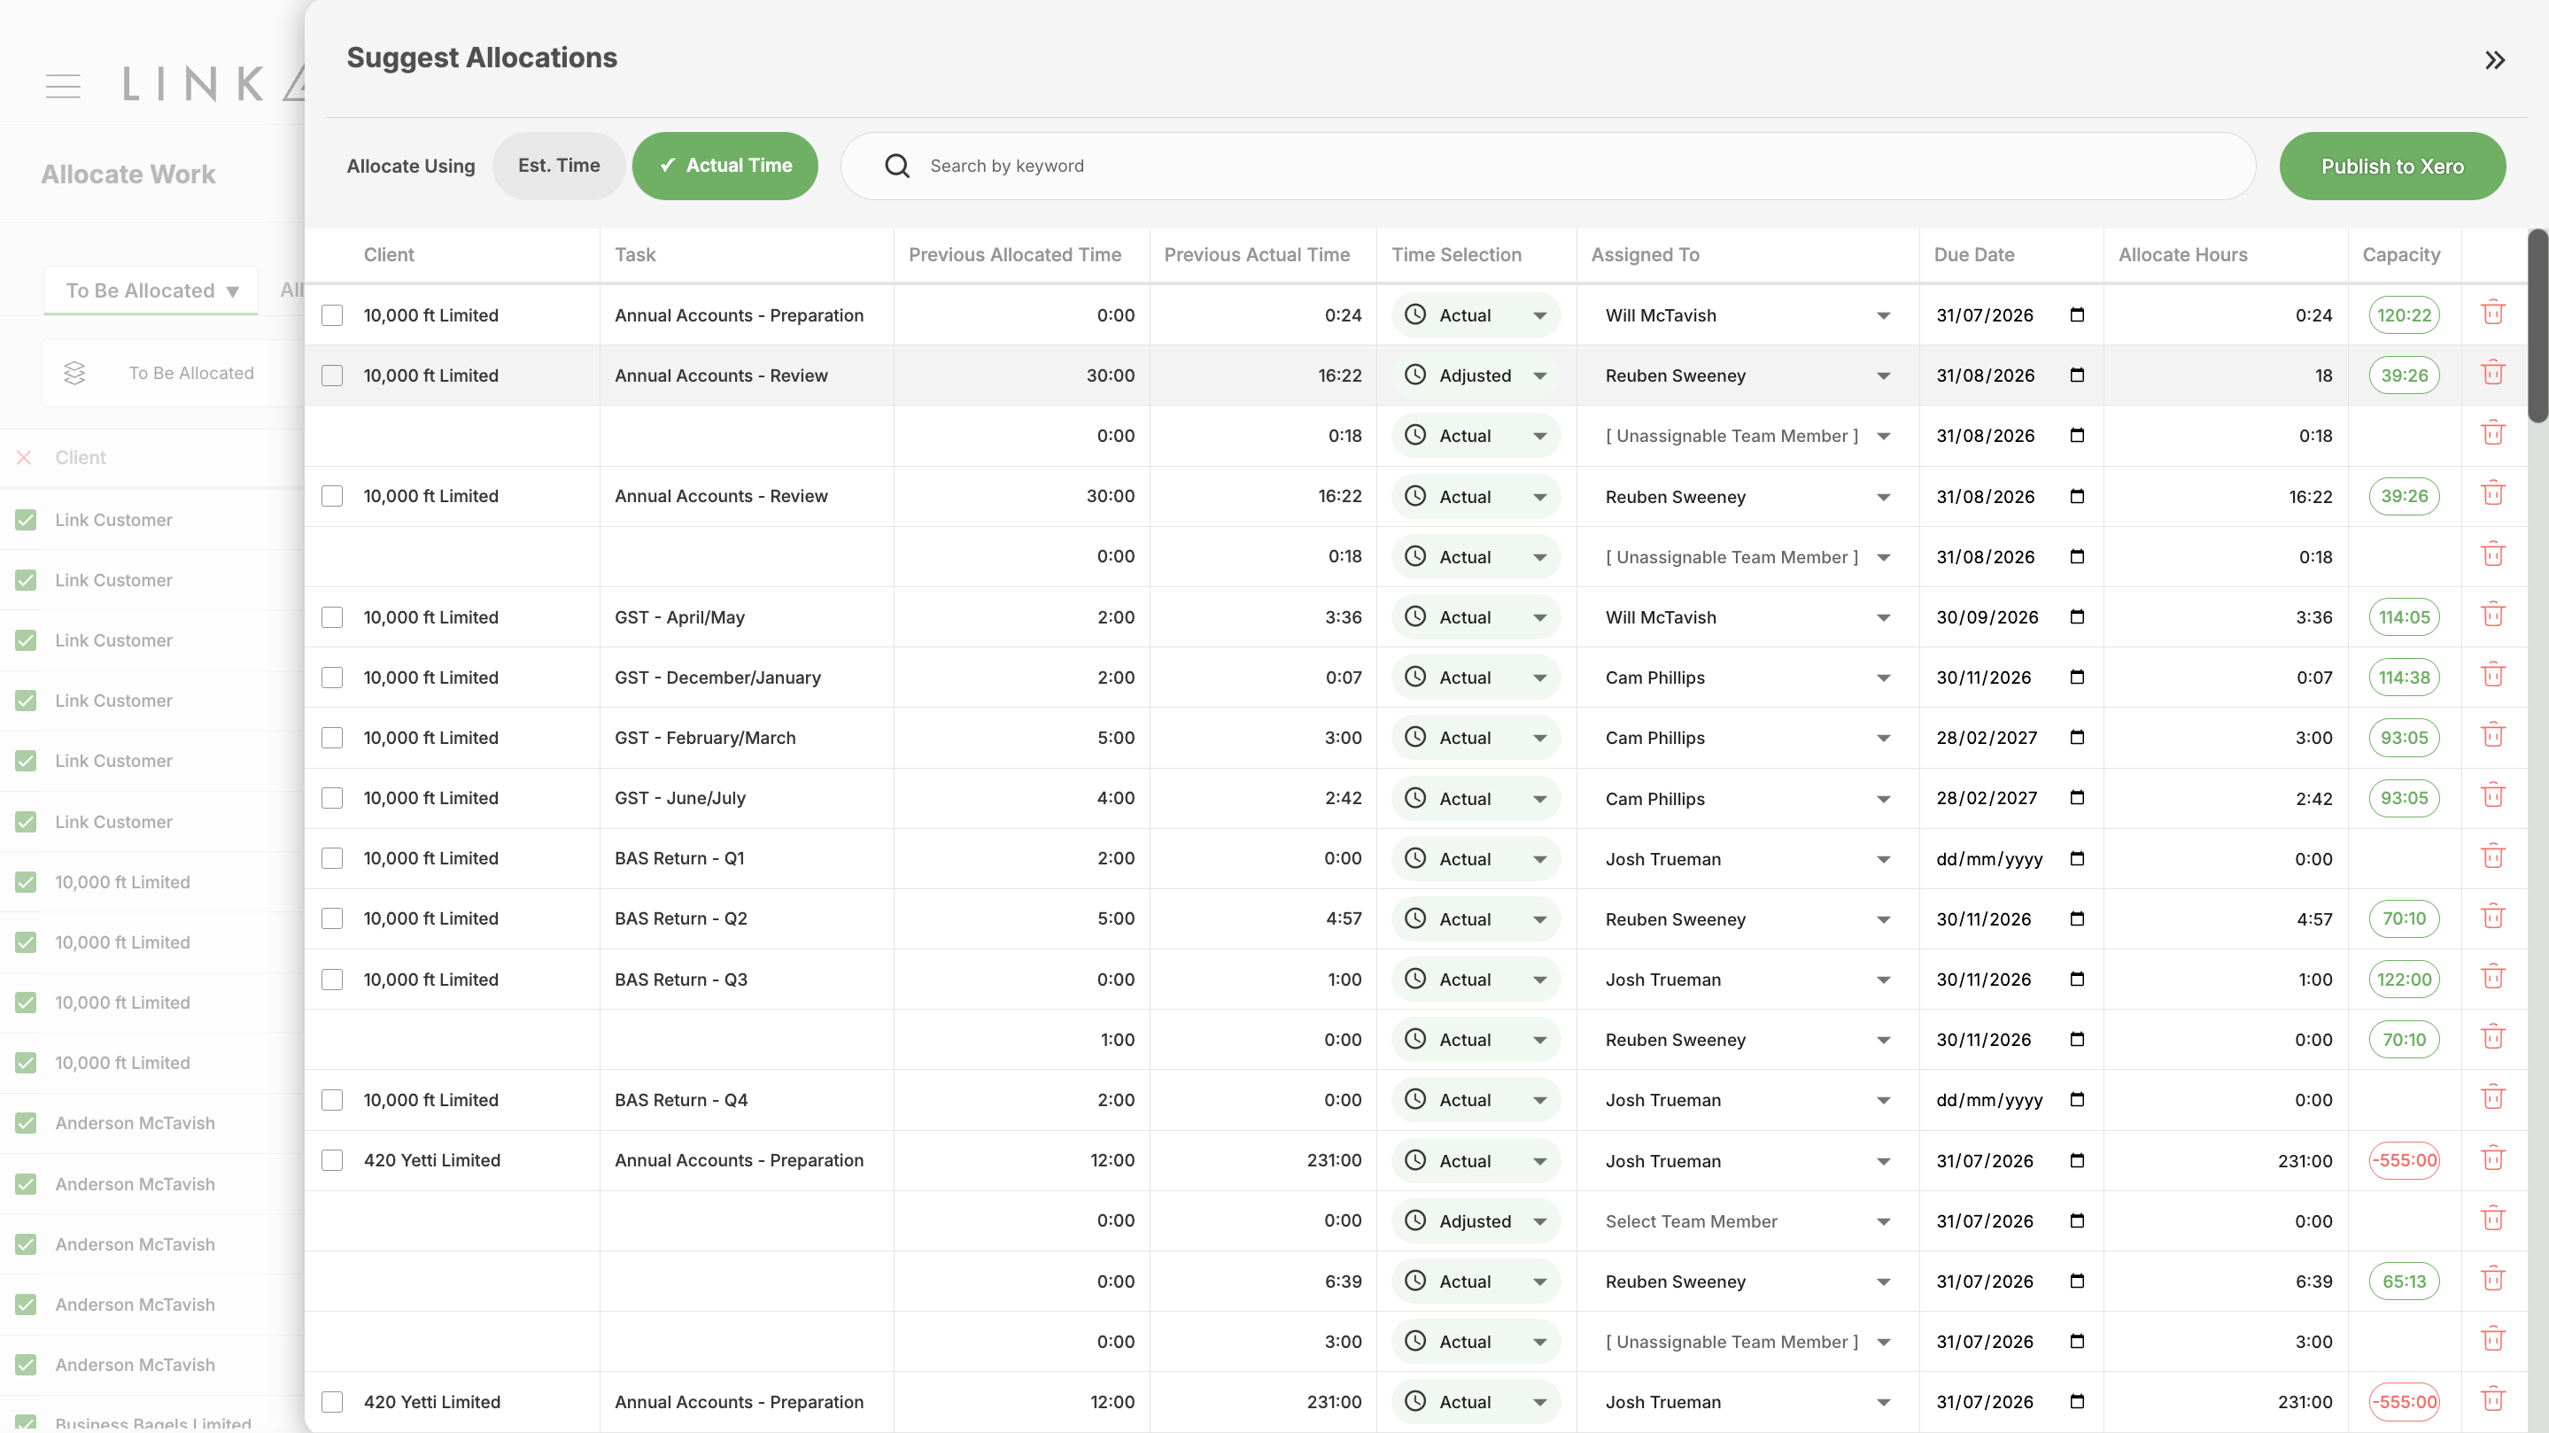
Task: Sort by Previous Actual Time column header
Action: [1257, 254]
